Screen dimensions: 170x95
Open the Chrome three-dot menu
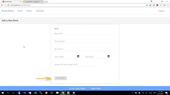(x=168, y=5)
